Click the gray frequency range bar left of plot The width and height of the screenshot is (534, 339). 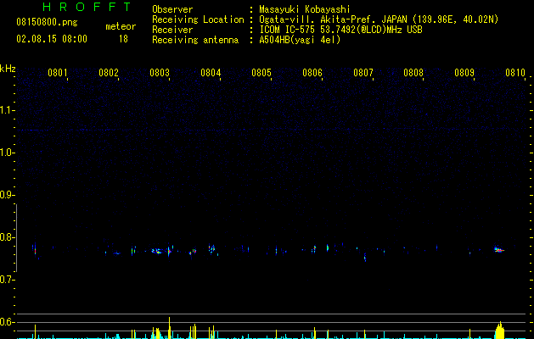tap(16, 237)
